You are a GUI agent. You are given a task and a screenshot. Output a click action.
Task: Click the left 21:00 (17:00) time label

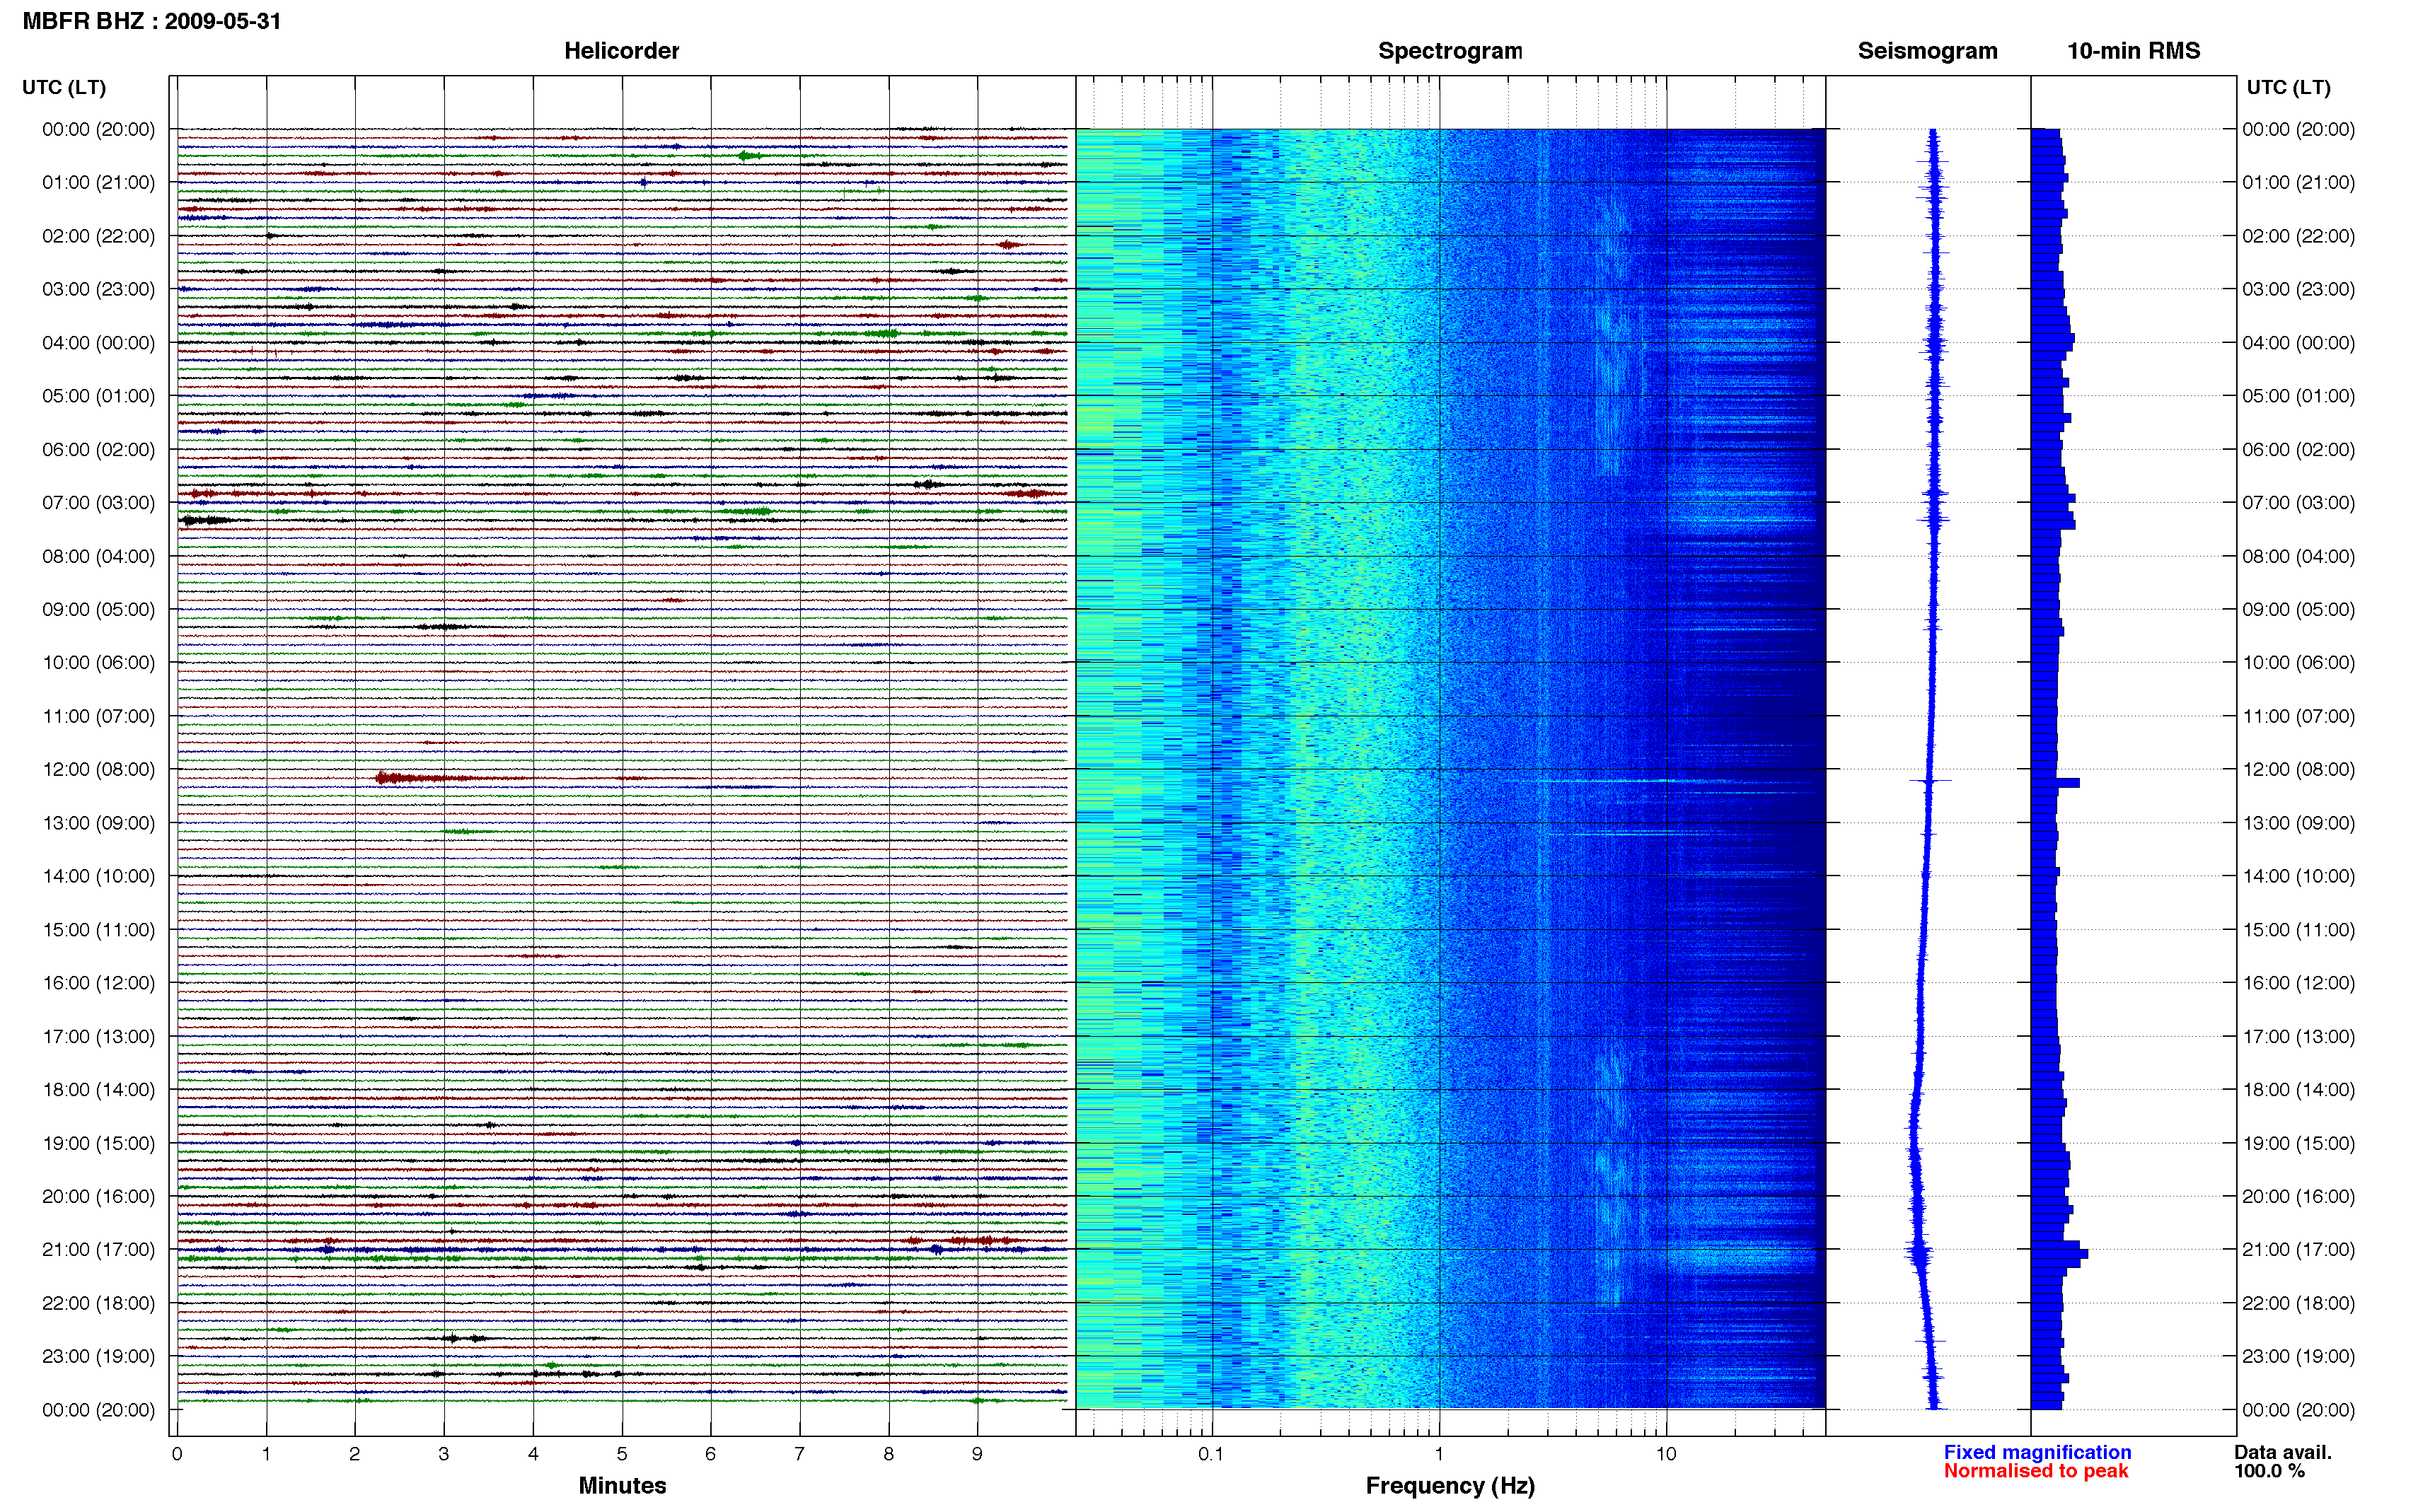pos(98,1250)
